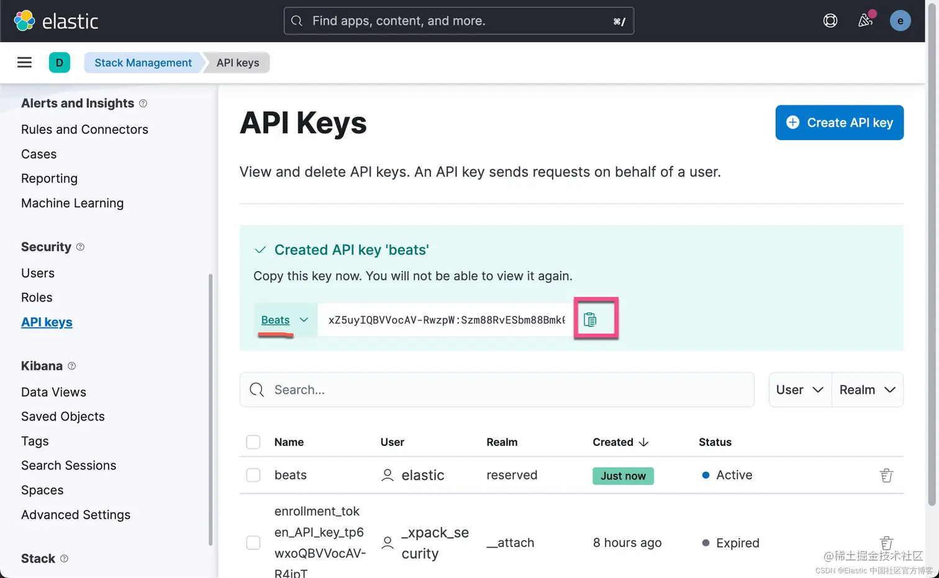Click the Alerts and Insights help icon
Viewport: 939px width, 578px height.
click(143, 104)
